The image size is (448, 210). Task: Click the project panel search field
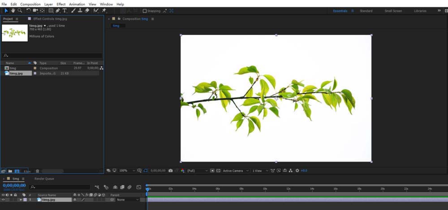[x=54, y=56]
